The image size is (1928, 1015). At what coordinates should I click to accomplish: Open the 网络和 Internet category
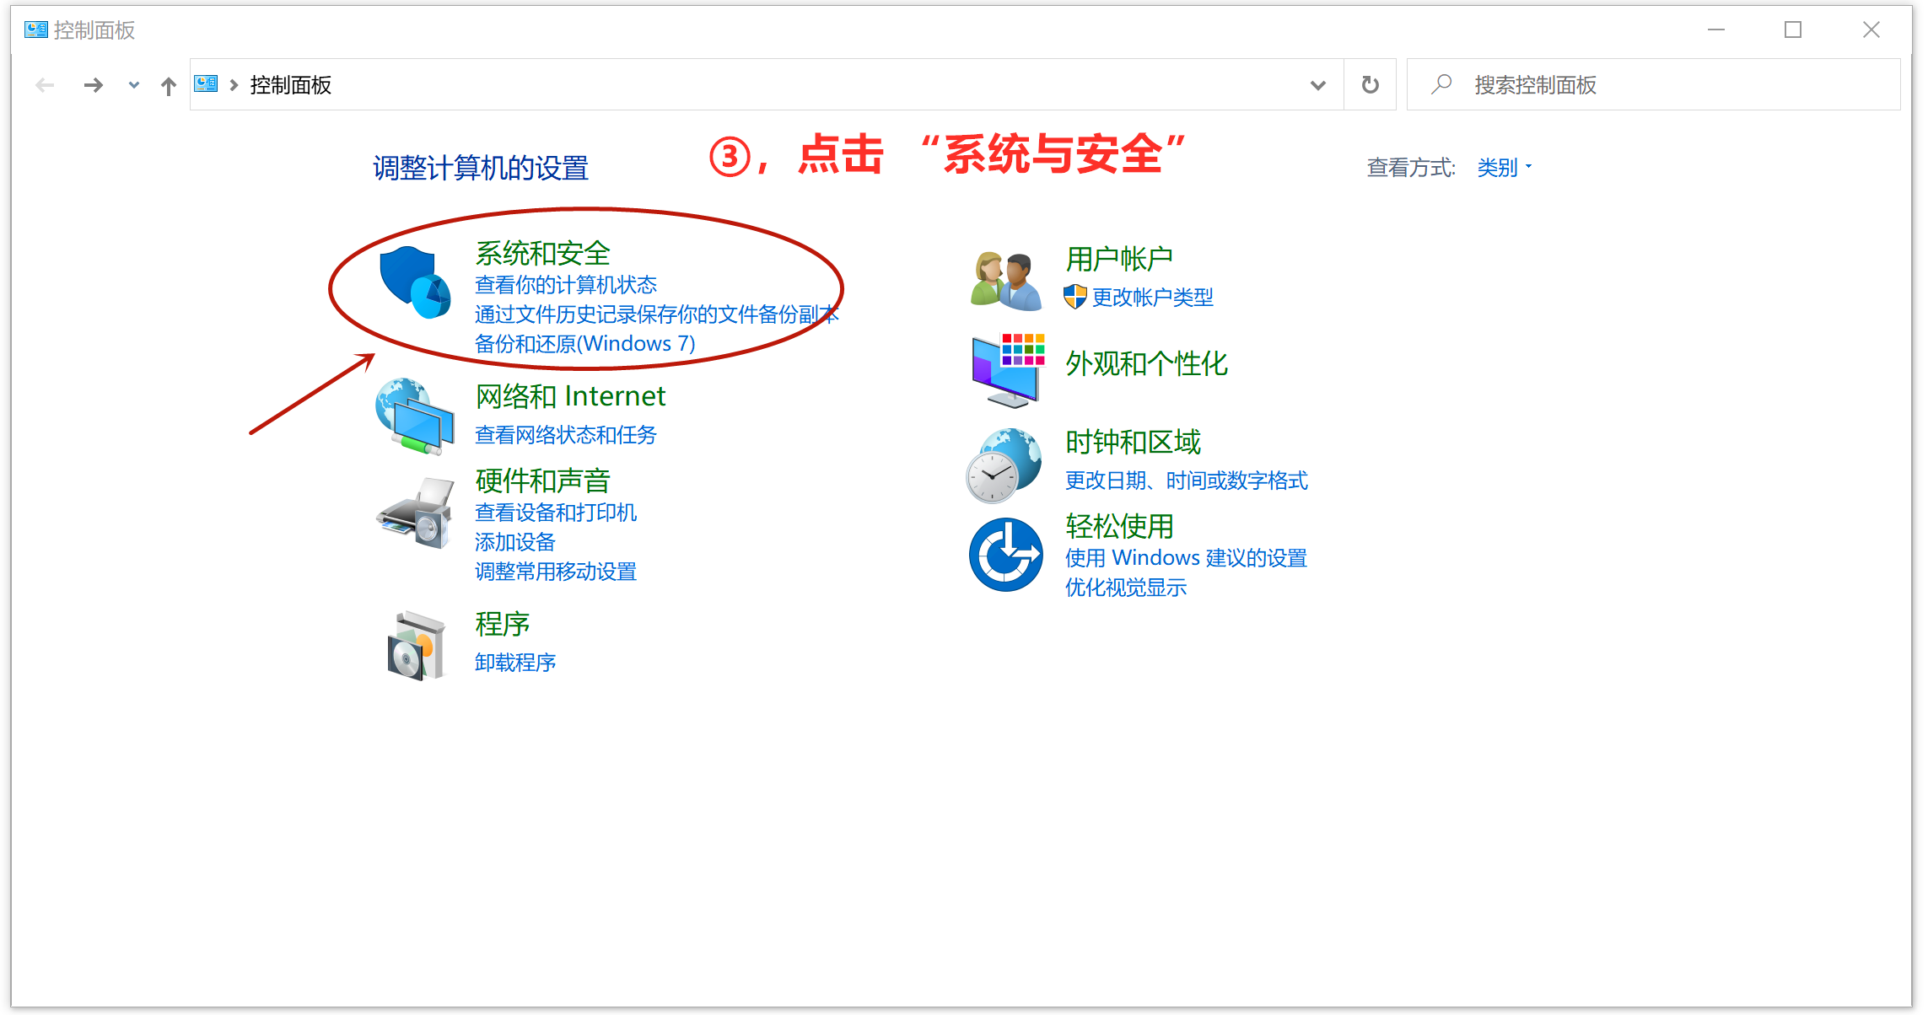[570, 396]
